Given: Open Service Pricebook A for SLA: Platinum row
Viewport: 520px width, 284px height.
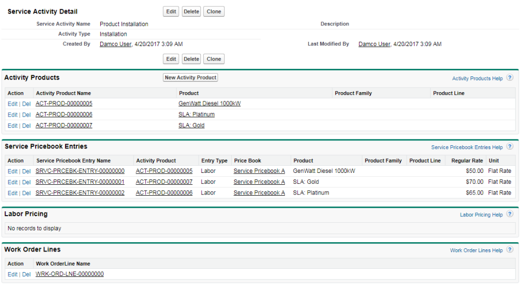Looking at the screenshot, I should pyautogui.click(x=259, y=193).
